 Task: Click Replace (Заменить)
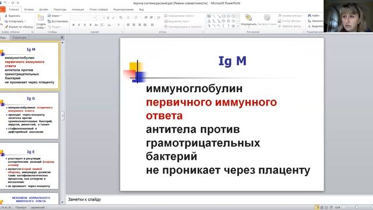[x=315, y=21]
